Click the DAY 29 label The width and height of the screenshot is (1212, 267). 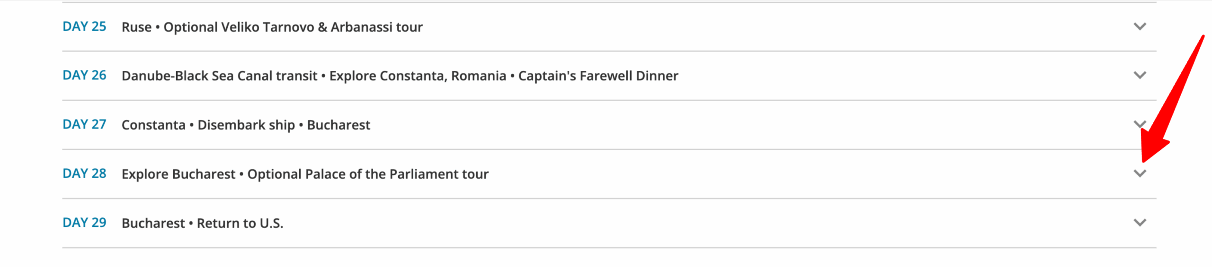tap(84, 223)
